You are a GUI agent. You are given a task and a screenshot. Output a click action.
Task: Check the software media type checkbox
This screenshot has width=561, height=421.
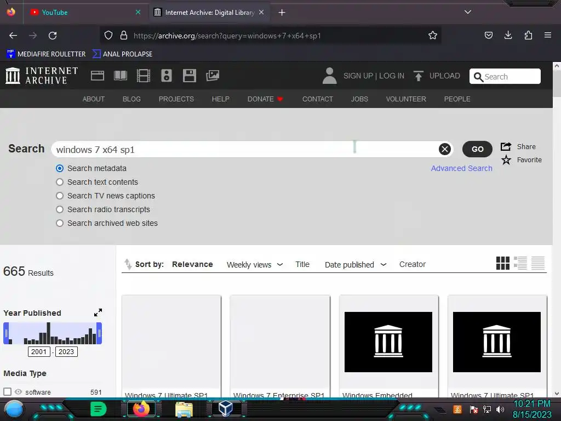(x=8, y=391)
